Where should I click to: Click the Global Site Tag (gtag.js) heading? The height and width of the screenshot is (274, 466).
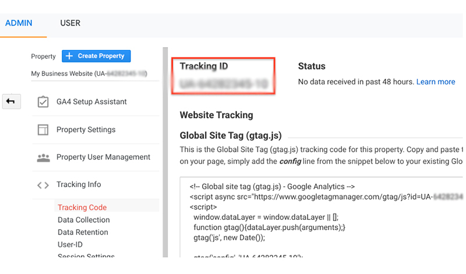[231, 136]
